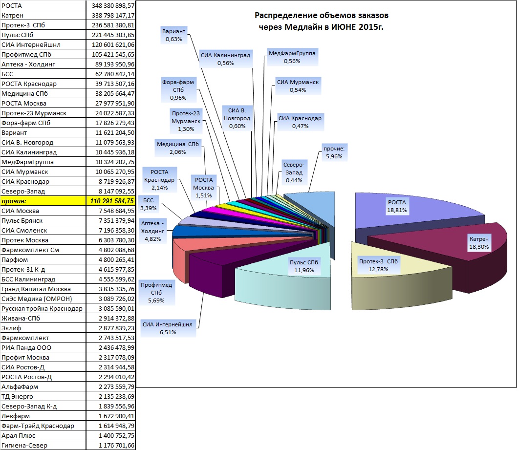The width and height of the screenshot is (519, 450).
Task: Select table cell "Медицина СПб"
Action: coord(43,93)
